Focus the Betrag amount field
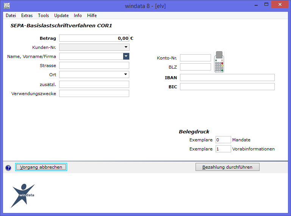The width and height of the screenshot is (291, 216). (x=94, y=38)
